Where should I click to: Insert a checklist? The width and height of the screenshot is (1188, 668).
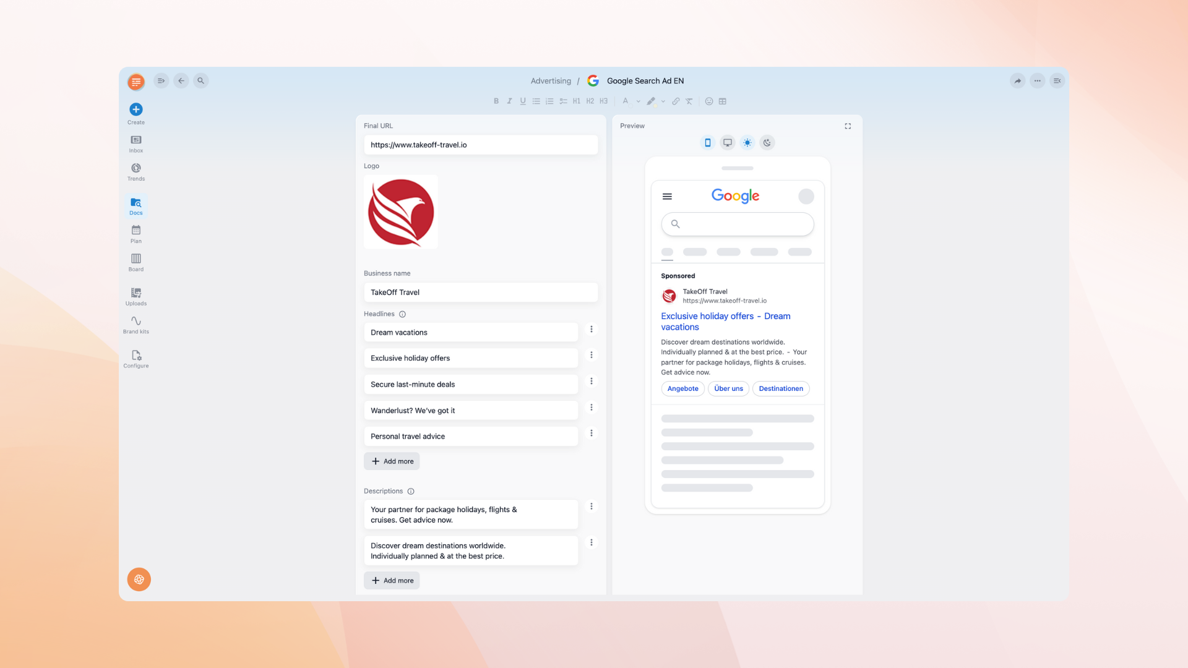(x=563, y=101)
